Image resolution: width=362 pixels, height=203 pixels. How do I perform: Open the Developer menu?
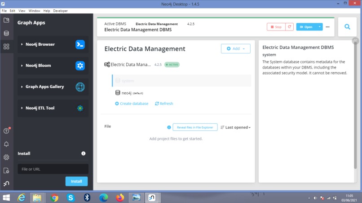(x=61, y=11)
